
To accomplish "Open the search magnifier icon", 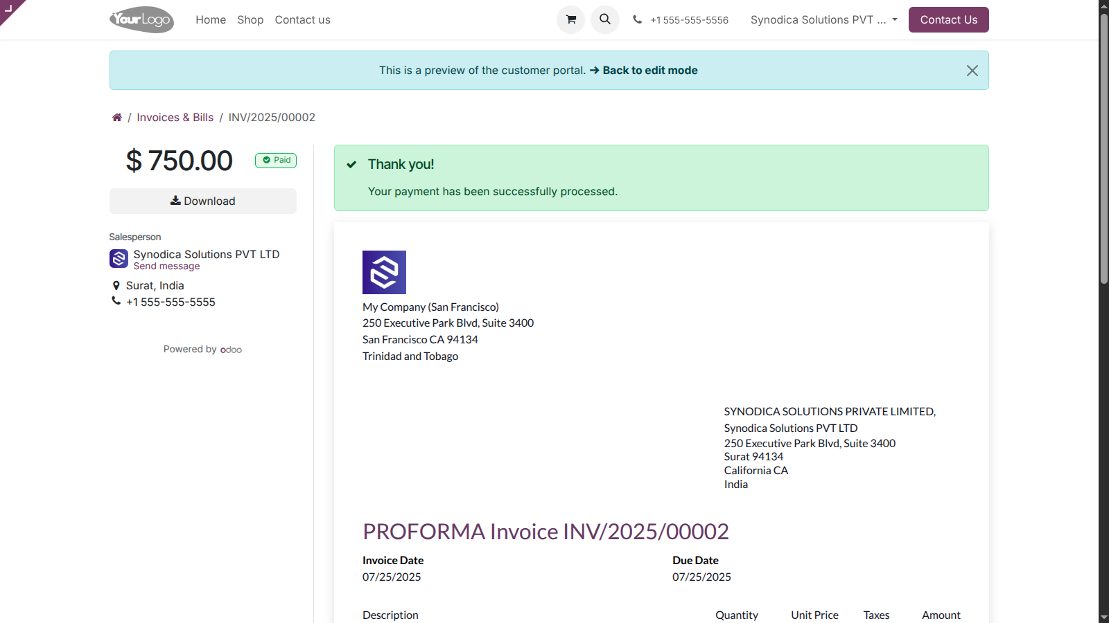I will [605, 19].
